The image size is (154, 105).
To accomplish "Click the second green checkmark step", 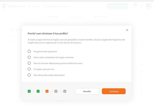I will [38, 91].
